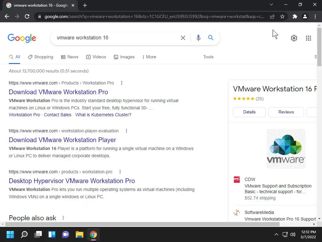Open File Explorer from the taskbar
Screen dimensions: 322x242
(x=80, y=234)
